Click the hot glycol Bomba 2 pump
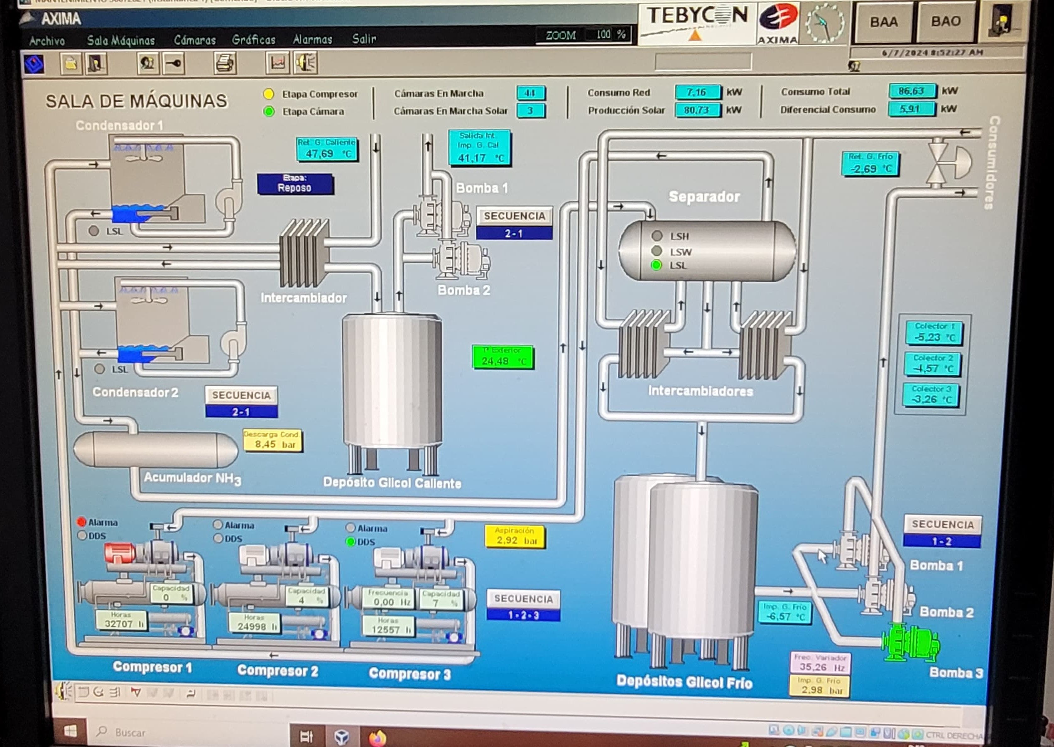Viewport: 1054px width, 747px height. (462, 261)
